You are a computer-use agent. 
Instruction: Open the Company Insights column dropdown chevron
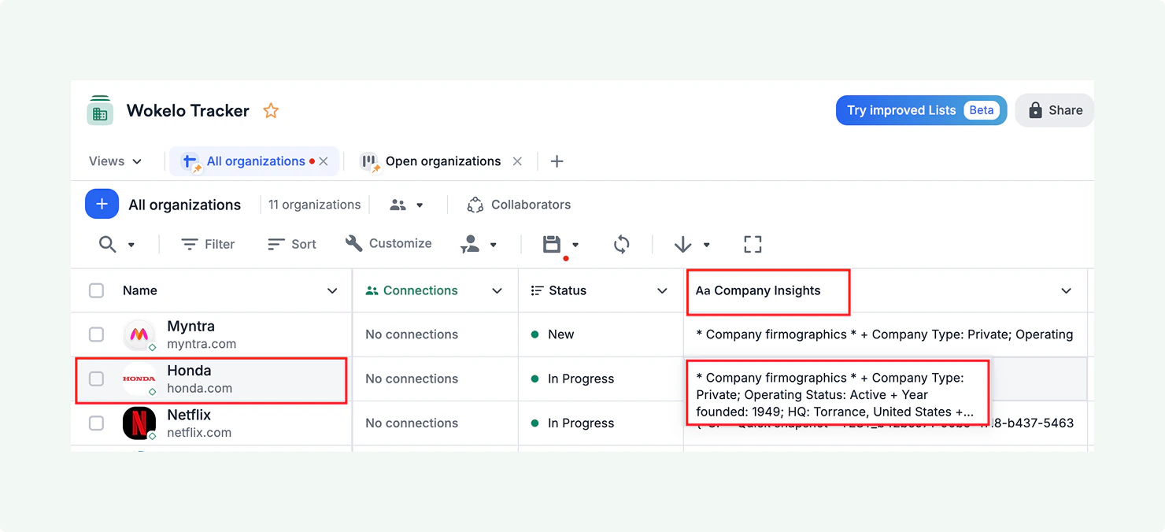coord(1066,291)
